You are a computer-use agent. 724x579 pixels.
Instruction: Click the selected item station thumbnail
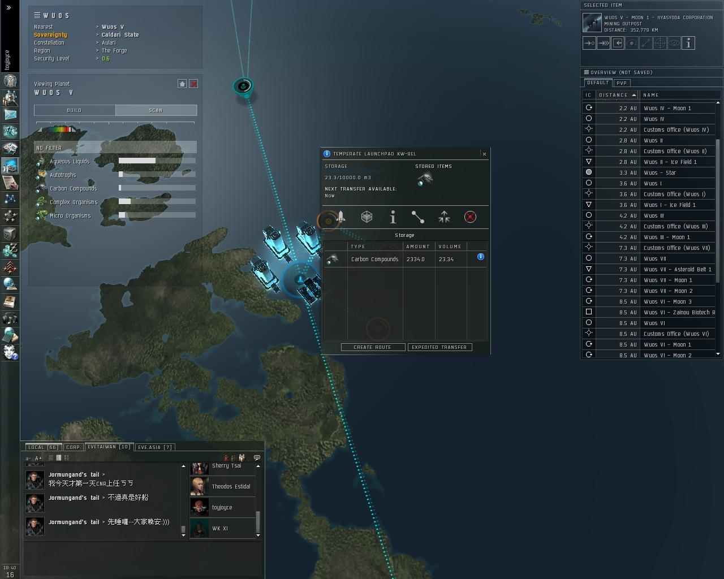(592, 23)
